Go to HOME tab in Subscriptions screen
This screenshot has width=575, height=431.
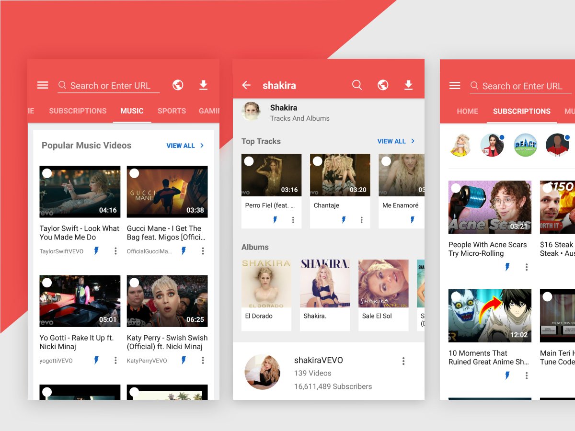point(468,111)
